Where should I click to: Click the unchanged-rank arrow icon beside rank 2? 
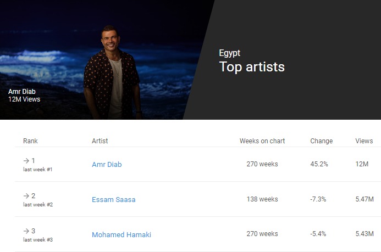pos(26,196)
